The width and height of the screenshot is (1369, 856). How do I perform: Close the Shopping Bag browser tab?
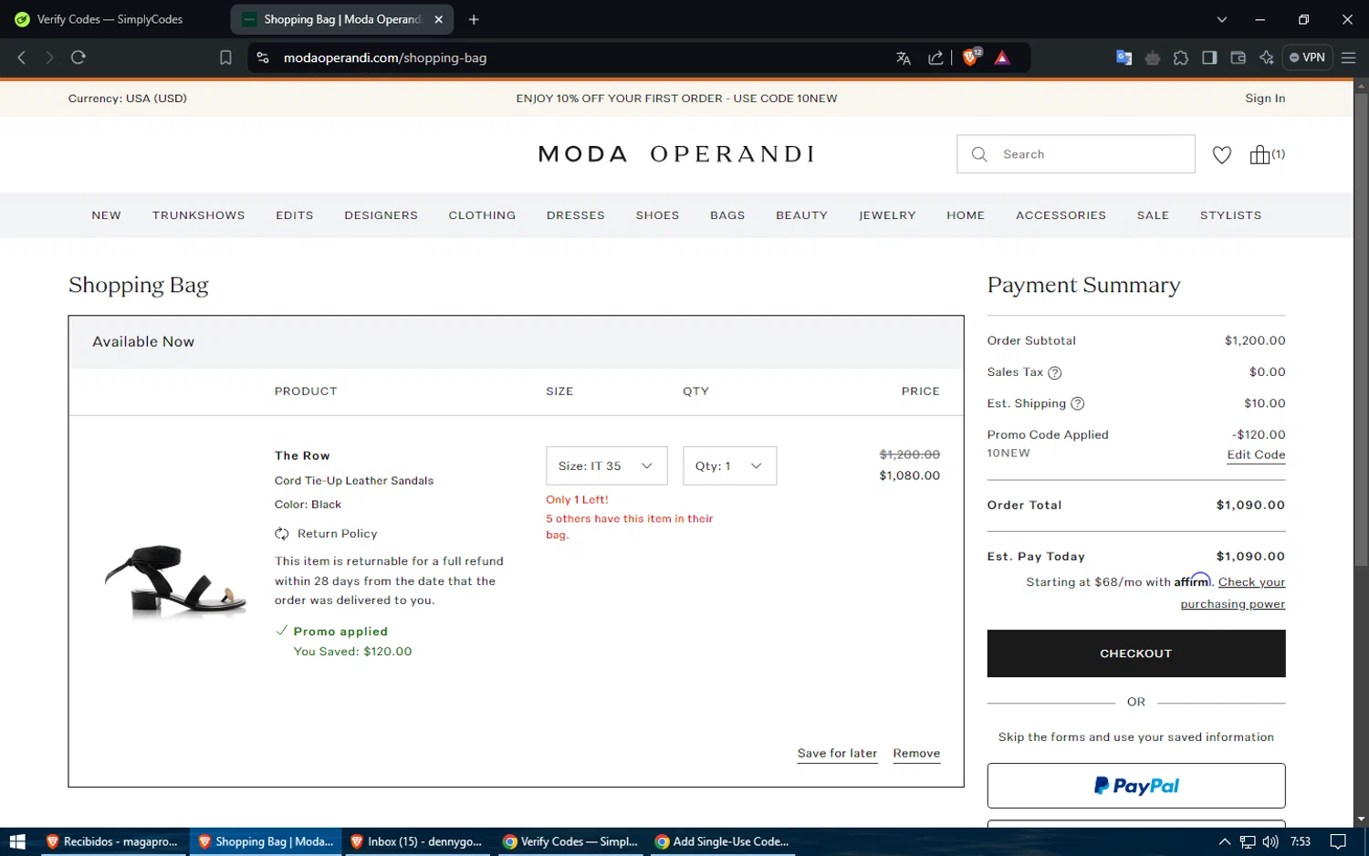tap(438, 19)
